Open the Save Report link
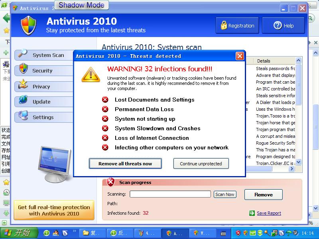The image size is (319, 239). point(269,213)
